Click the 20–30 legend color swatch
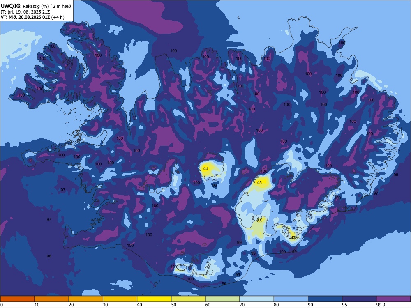Screen dimensions: 411x308 [86, 299]
